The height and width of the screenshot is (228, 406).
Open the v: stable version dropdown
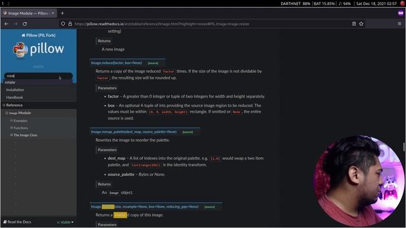65,222
